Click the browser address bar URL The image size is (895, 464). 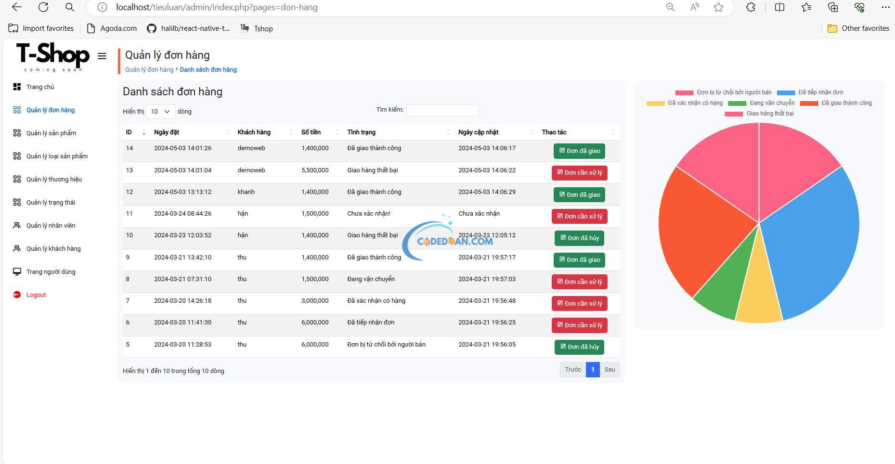(217, 7)
